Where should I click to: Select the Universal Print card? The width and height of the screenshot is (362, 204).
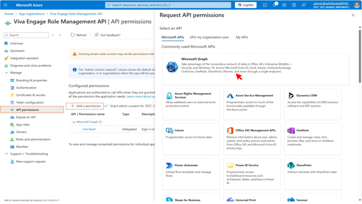coord(252,198)
